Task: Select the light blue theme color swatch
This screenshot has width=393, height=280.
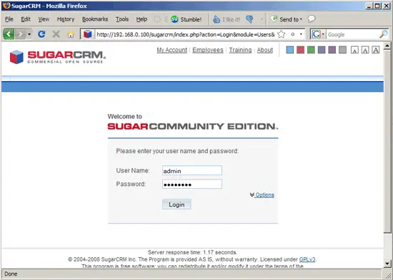Action: point(289,50)
